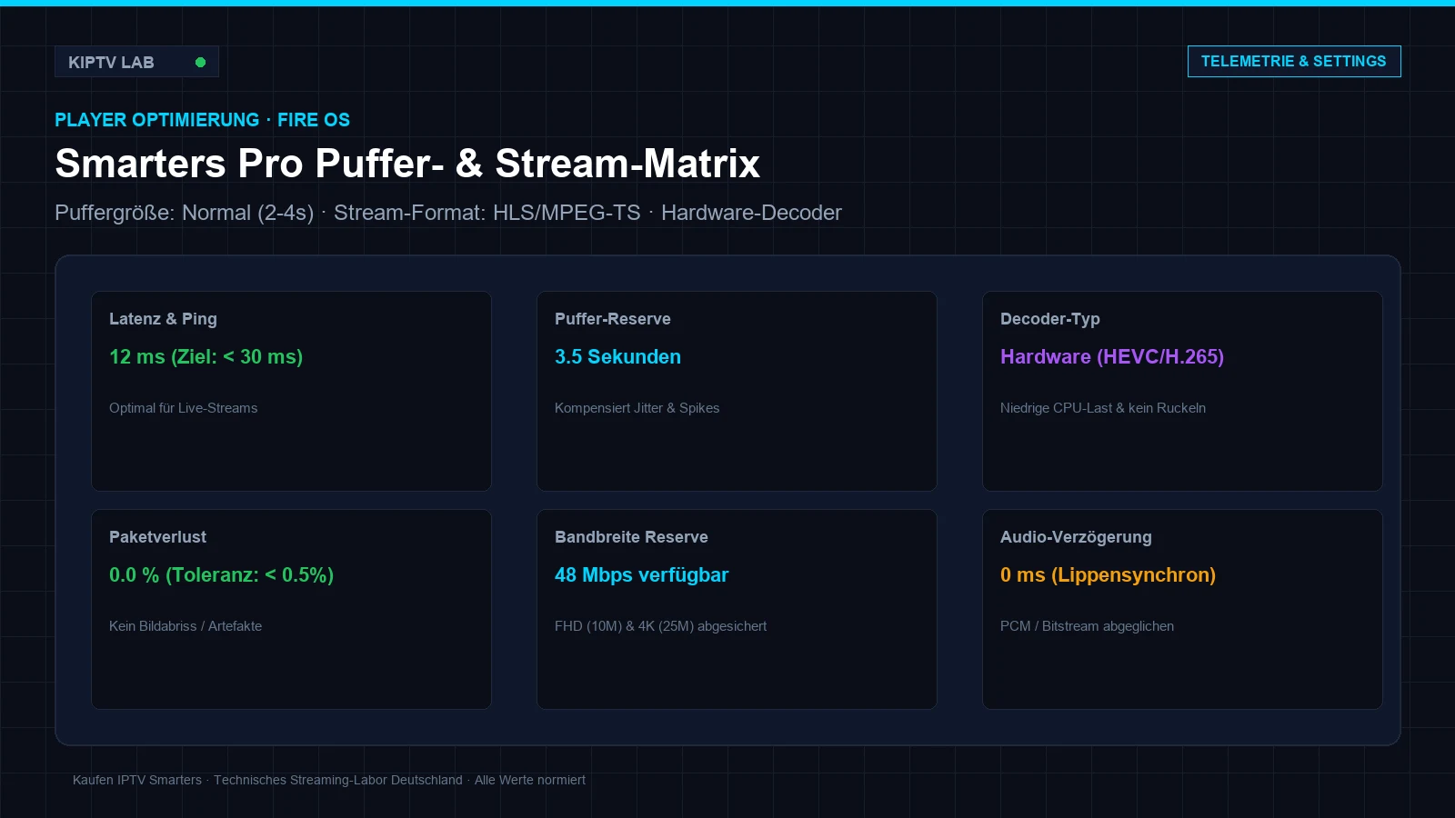Select the PLAYER OPTIMIERUNG · FIRE OS label
The width and height of the screenshot is (1455, 818).
pyautogui.click(x=202, y=120)
